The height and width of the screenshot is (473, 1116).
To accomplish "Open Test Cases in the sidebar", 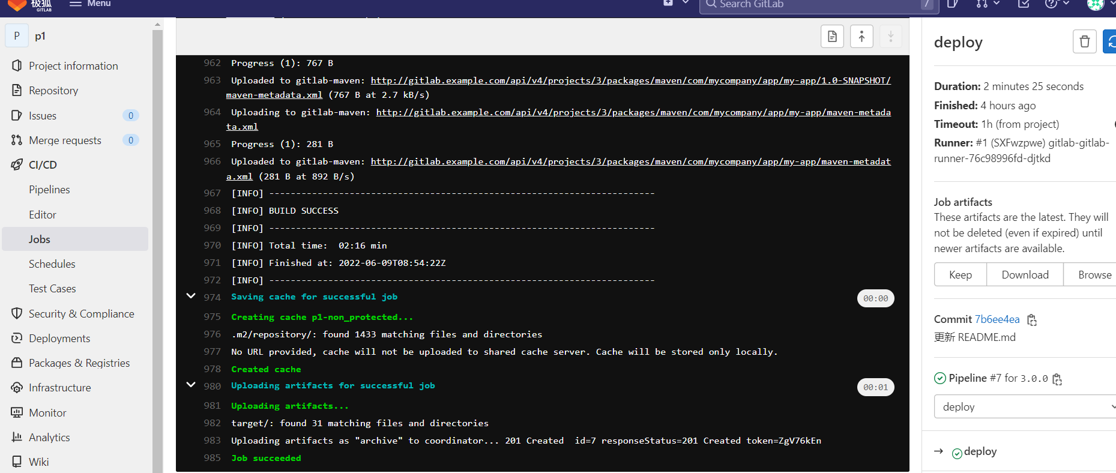I will click(52, 289).
